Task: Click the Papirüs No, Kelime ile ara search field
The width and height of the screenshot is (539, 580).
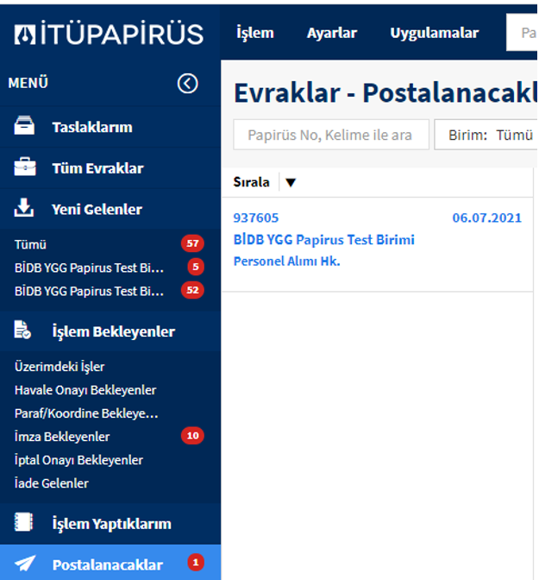Action: 331,135
